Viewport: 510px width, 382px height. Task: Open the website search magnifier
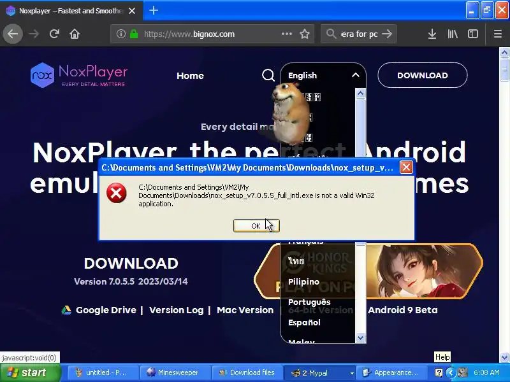pyautogui.click(x=268, y=75)
